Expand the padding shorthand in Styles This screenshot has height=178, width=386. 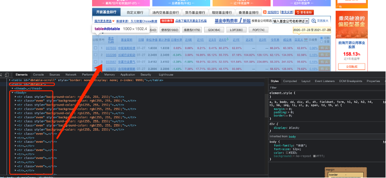point(288,112)
